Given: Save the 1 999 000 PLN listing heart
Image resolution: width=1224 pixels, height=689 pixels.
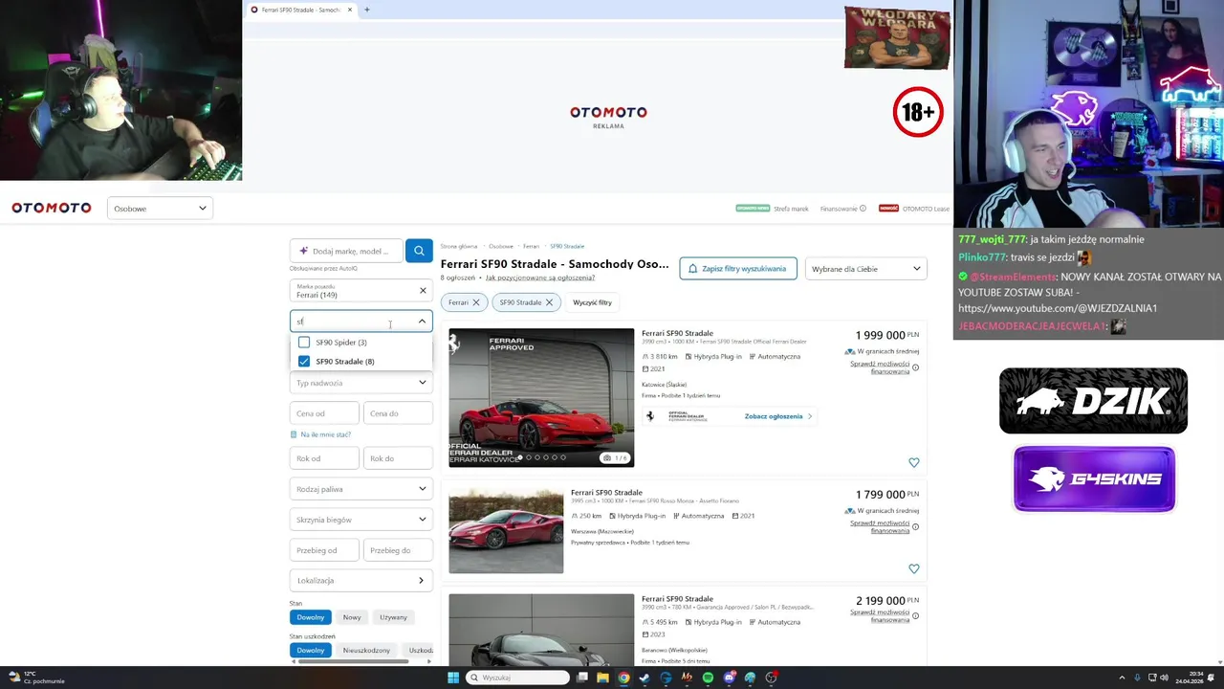Looking at the screenshot, I should coord(914,462).
